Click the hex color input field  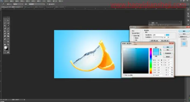tap(159, 75)
